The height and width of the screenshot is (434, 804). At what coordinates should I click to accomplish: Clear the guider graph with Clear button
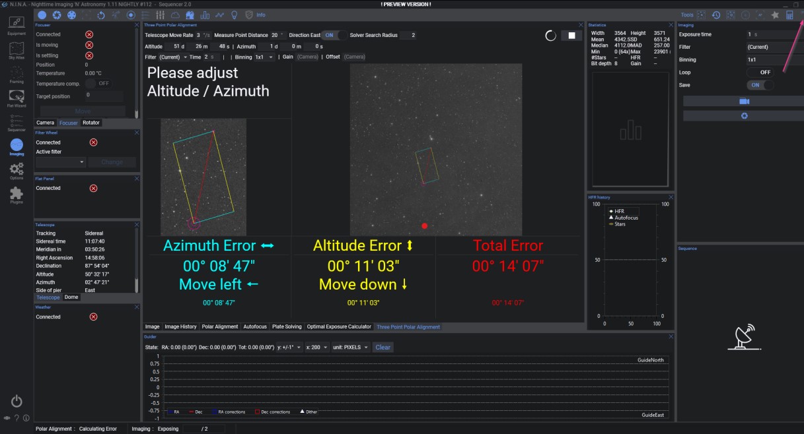click(383, 347)
